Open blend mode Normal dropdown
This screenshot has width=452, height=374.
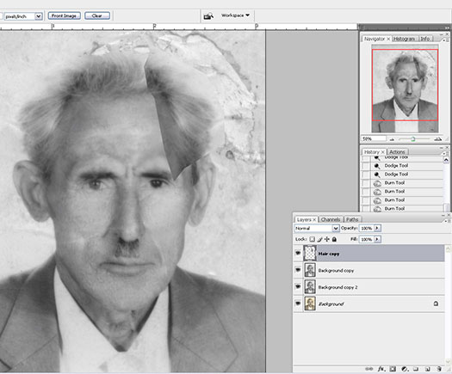click(336, 229)
